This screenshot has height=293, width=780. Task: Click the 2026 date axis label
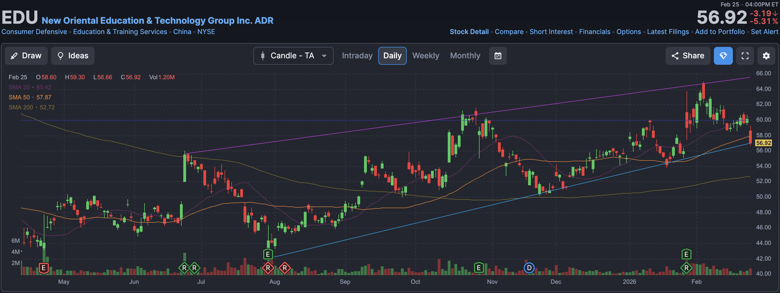[629, 282]
